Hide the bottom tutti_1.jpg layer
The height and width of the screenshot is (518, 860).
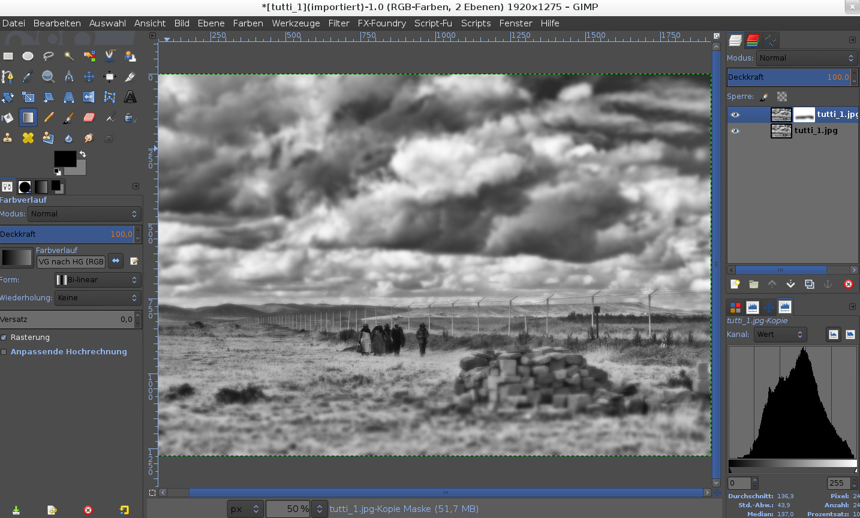736,131
